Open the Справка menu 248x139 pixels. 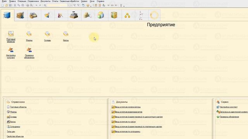coord(100,1)
